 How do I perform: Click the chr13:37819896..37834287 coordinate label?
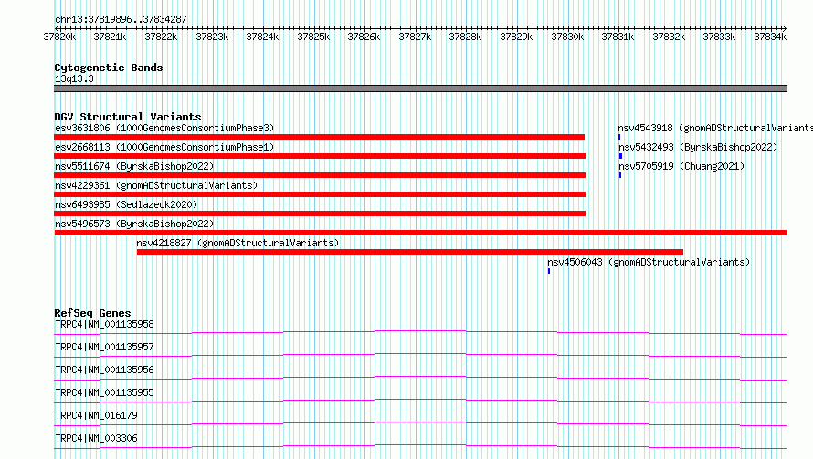coord(121,19)
